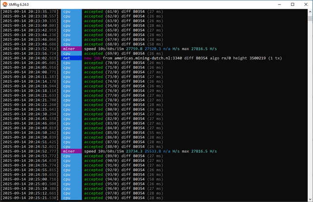Click the magenta miner tag at 20:24:52
Viewport: 313px width, 202px height.
click(x=71, y=151)
